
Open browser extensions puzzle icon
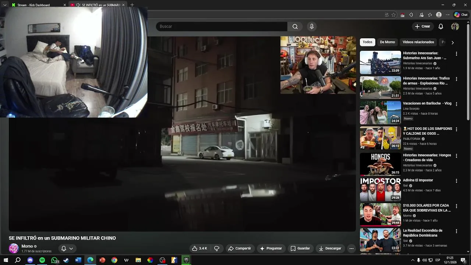pos(411,15)
